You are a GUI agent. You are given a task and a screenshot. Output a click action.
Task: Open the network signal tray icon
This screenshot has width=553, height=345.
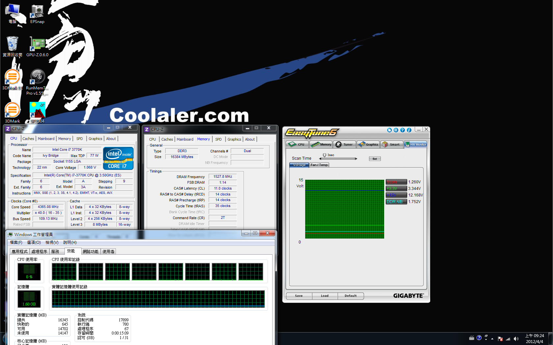508,339
